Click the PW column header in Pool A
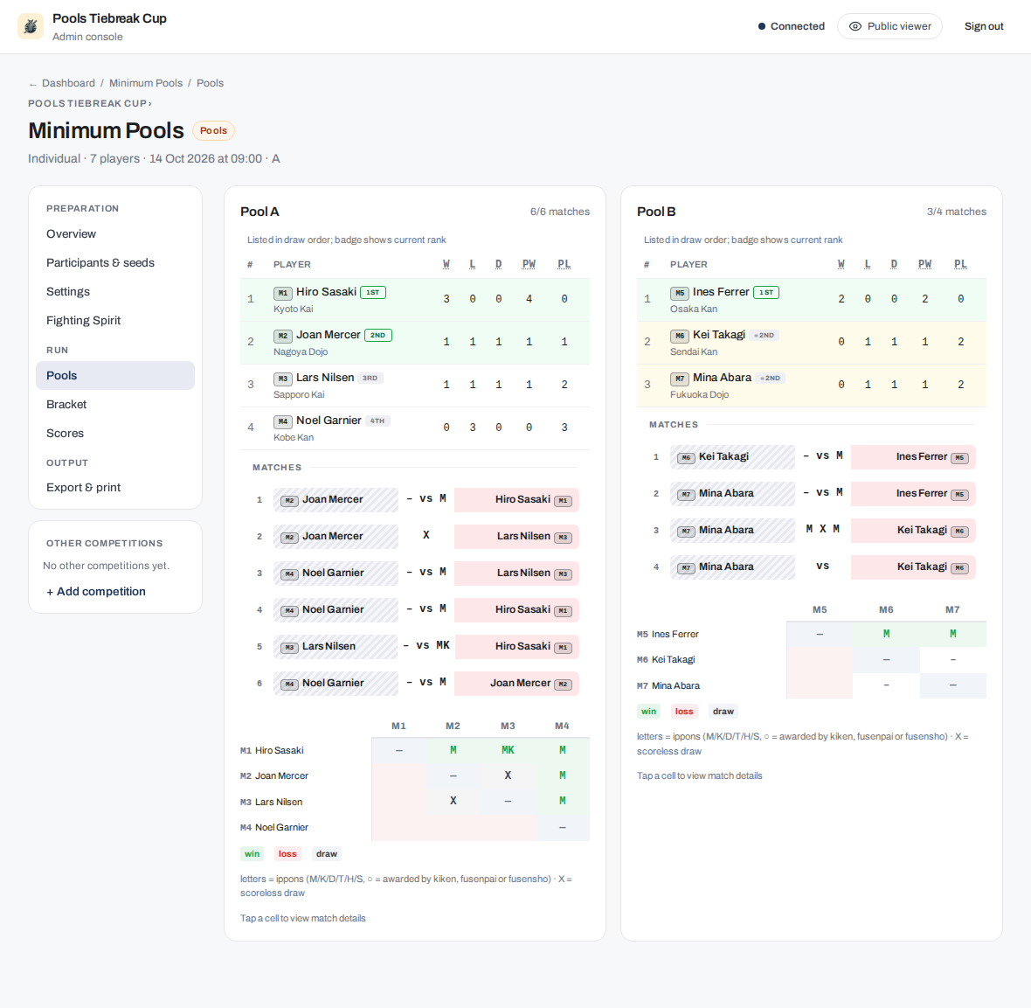This screenshot has height=1008, width=1031. 529,264
